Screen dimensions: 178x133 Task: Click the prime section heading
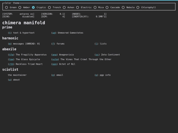click(x=7, y=27)
